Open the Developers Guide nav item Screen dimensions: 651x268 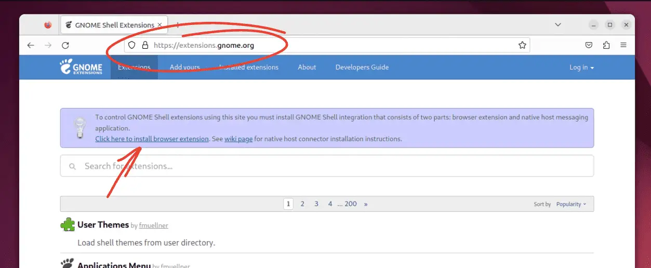click(x=362, y=67)
